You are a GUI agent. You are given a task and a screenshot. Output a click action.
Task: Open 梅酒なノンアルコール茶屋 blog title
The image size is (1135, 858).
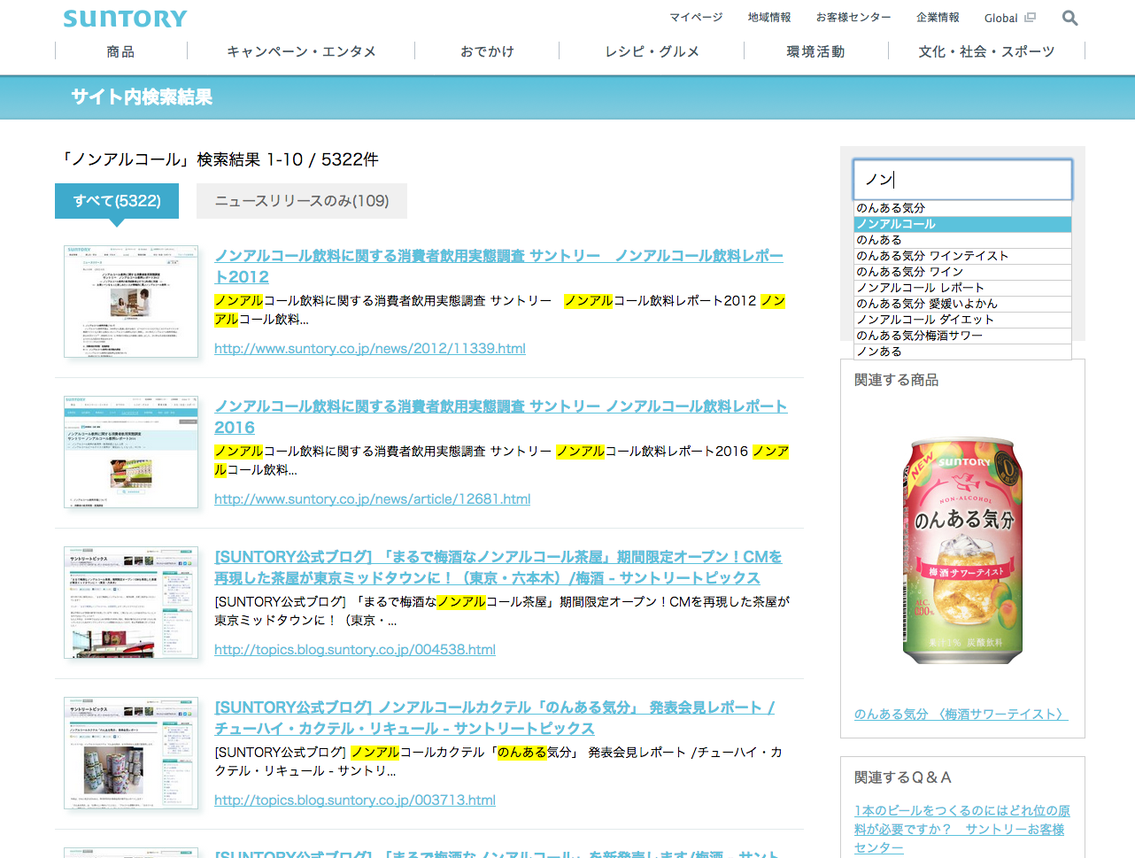[x=498, y=568]
